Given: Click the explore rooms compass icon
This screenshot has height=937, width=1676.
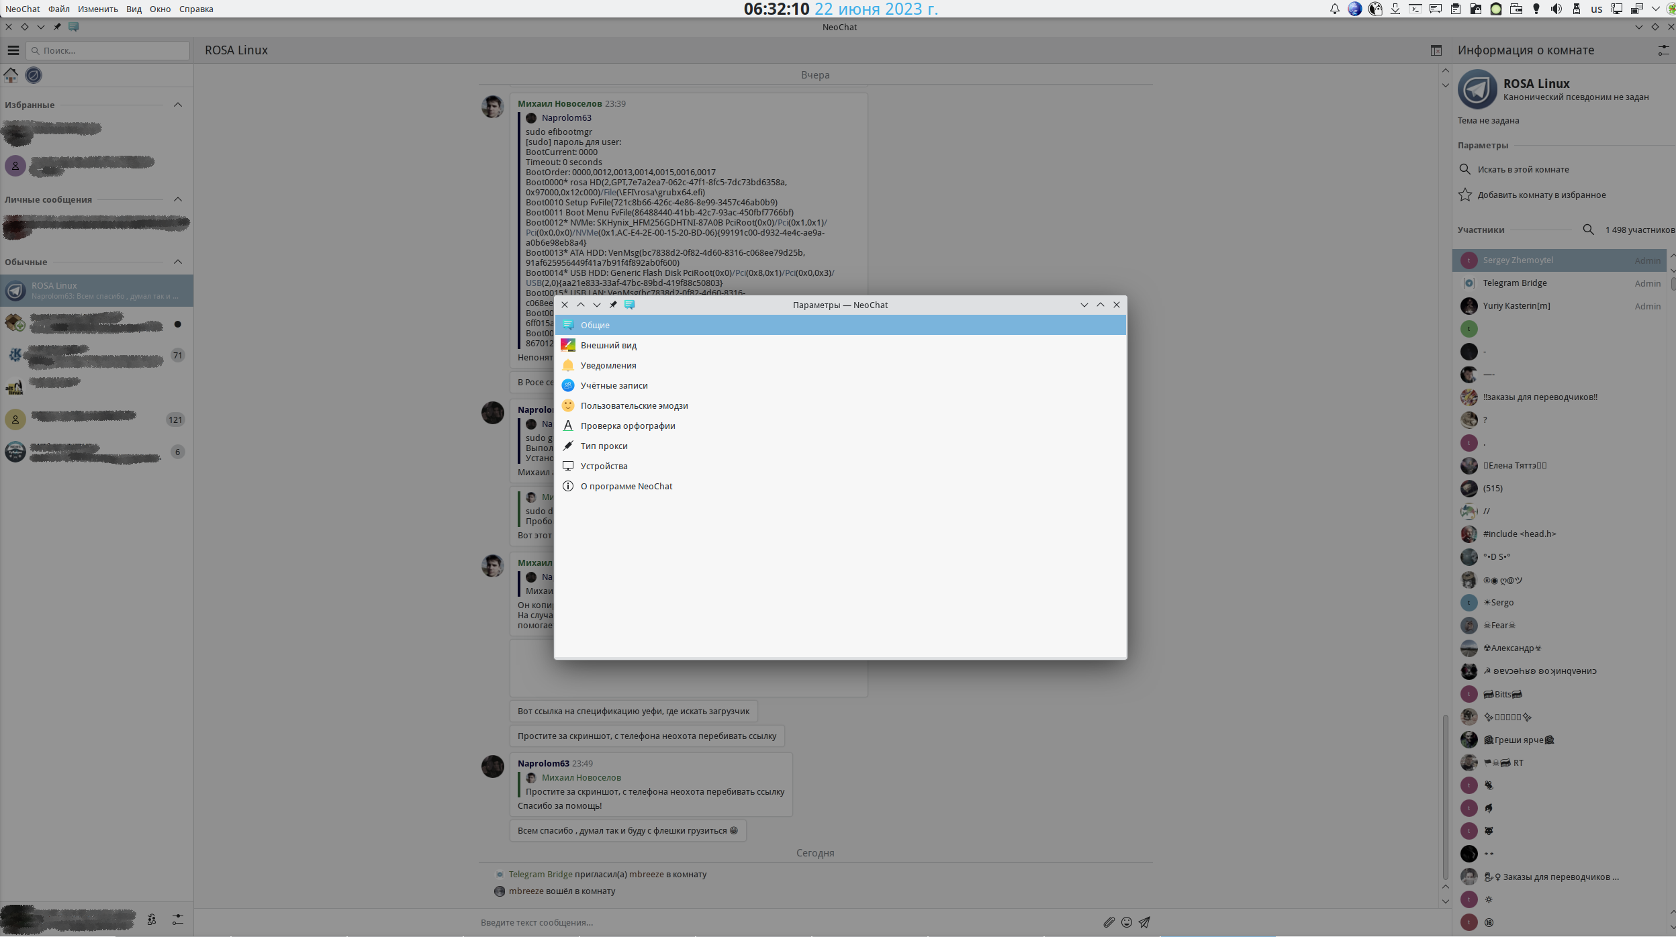Looking at the screenshot, I should click(x=34, y=75).
